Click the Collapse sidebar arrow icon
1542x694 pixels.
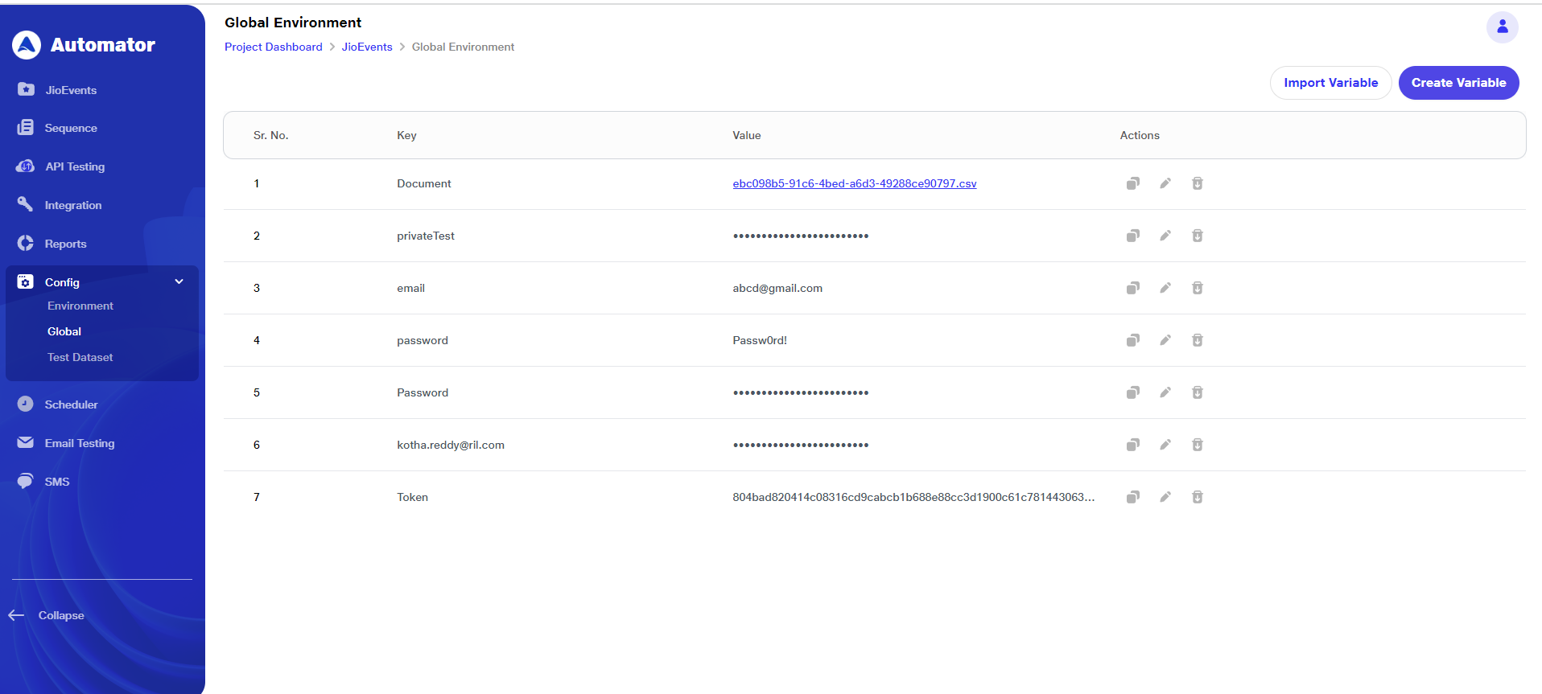point(16,615)
